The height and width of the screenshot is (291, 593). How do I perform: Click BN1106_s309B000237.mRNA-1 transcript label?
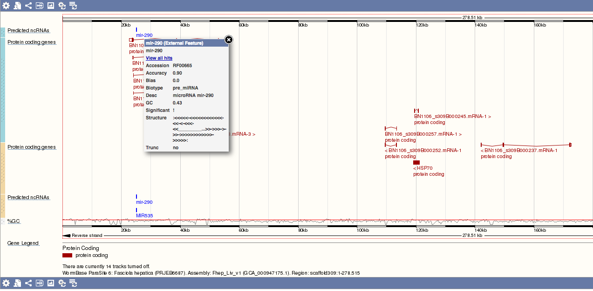tap(519, 151)
